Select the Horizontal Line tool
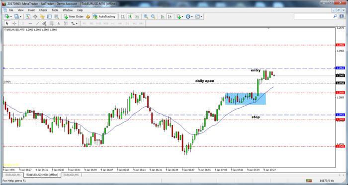 30,23
